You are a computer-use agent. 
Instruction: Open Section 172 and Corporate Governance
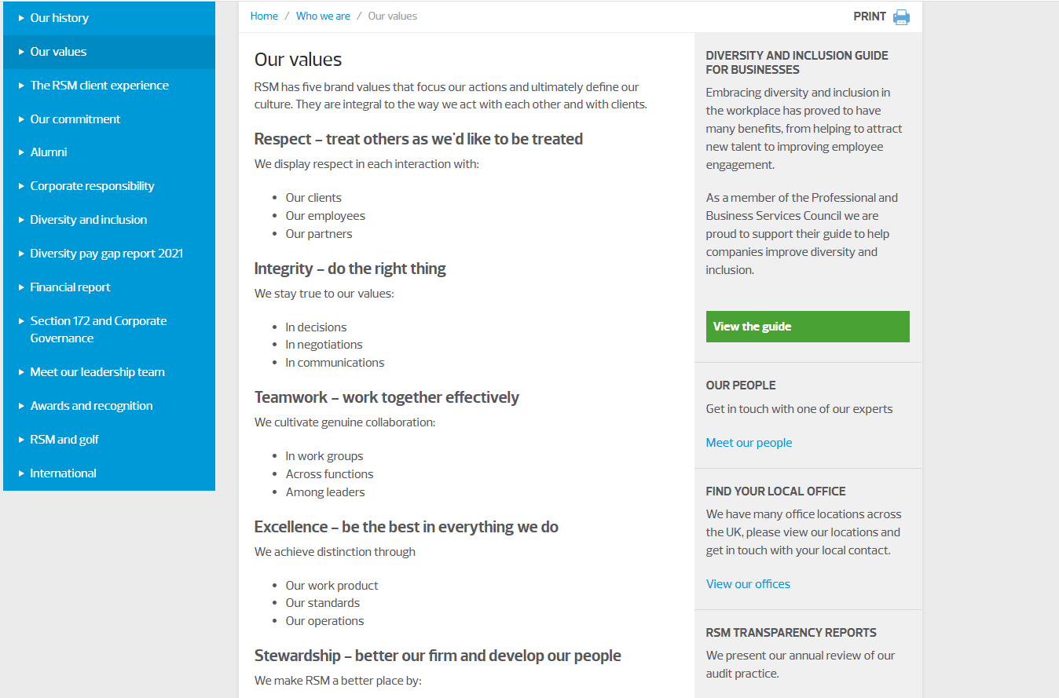pyautogui.click(x=98, y=330)
